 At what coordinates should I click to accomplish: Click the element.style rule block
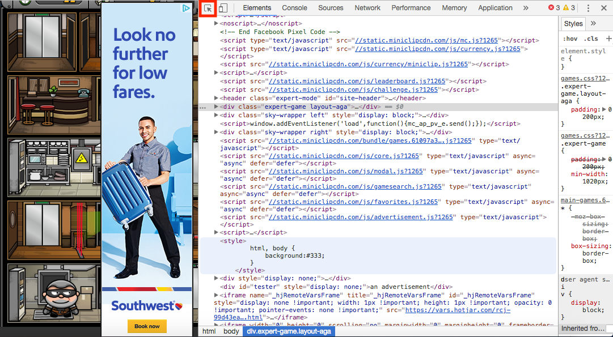coord(585,58)
